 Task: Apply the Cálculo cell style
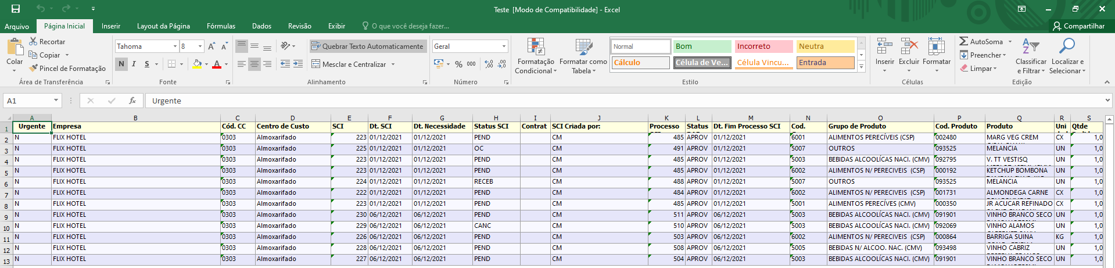click(x=640, y=62)
